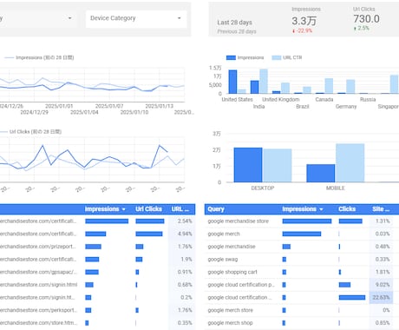
Task: Select the google merchandise store query row
Action: pos(301,221)
